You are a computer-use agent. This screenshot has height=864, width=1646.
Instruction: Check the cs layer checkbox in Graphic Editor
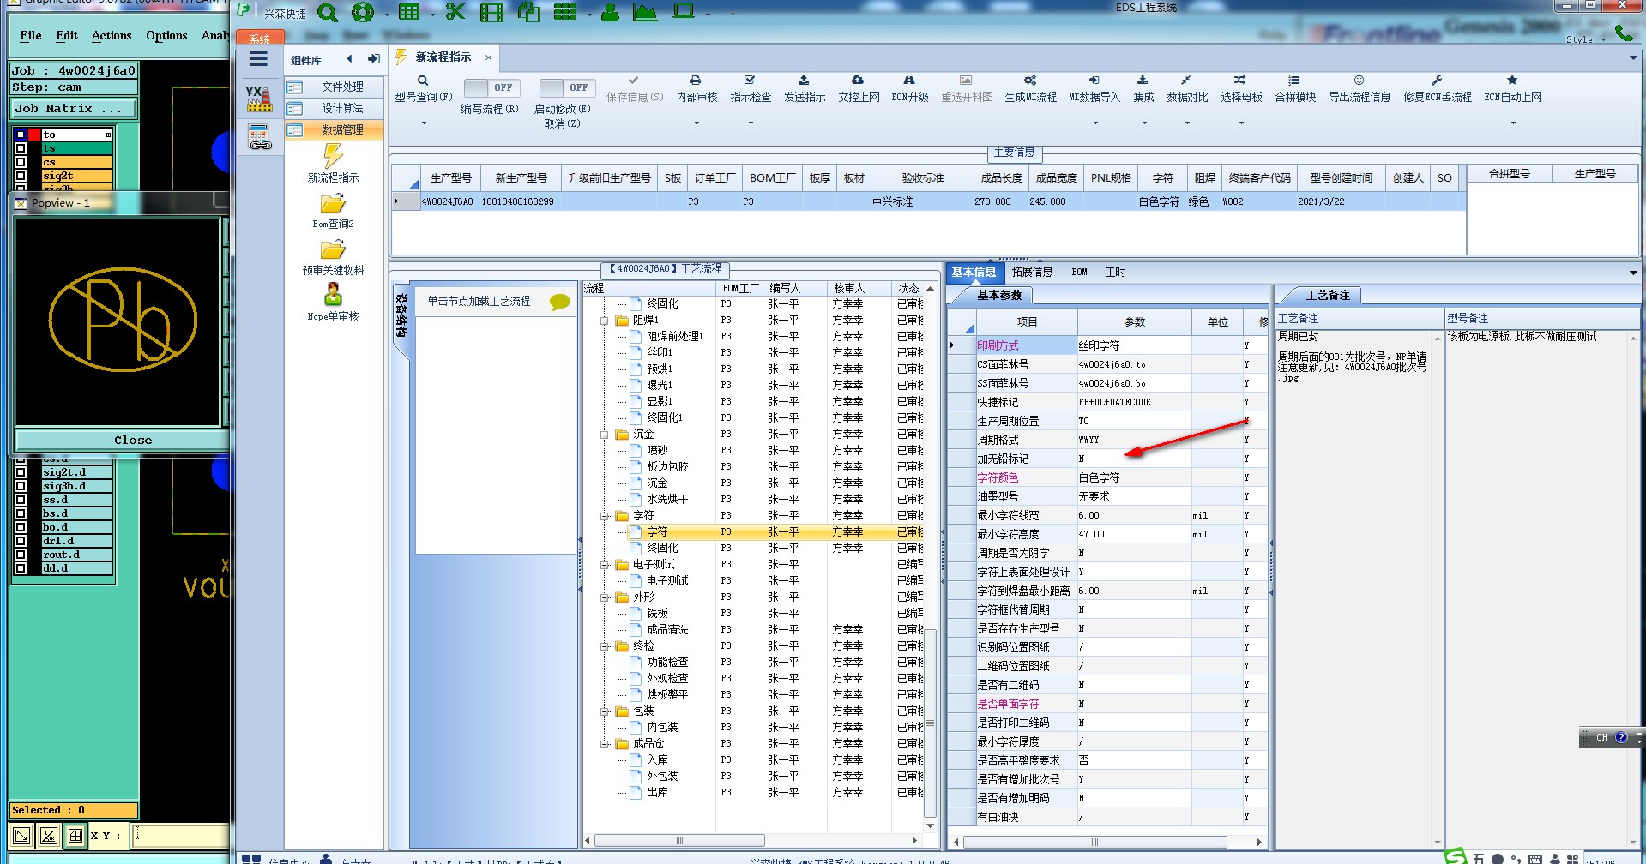[x=21, y=162]
